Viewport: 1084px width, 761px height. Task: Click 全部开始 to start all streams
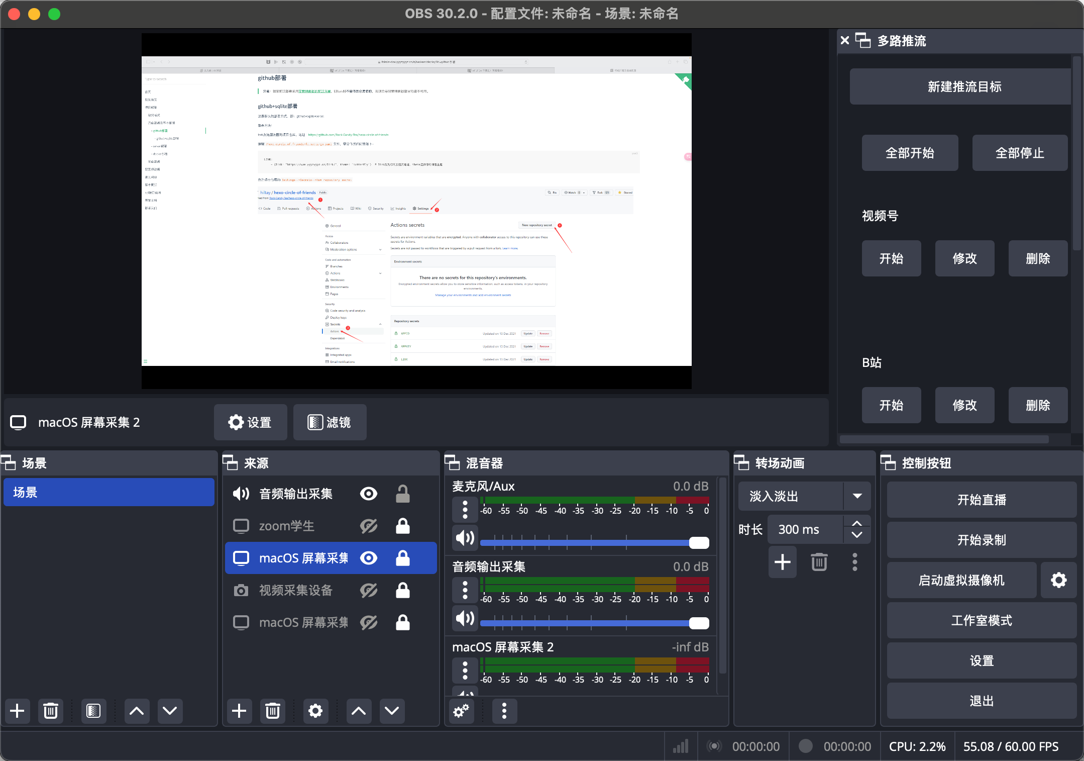coord(910,153)
